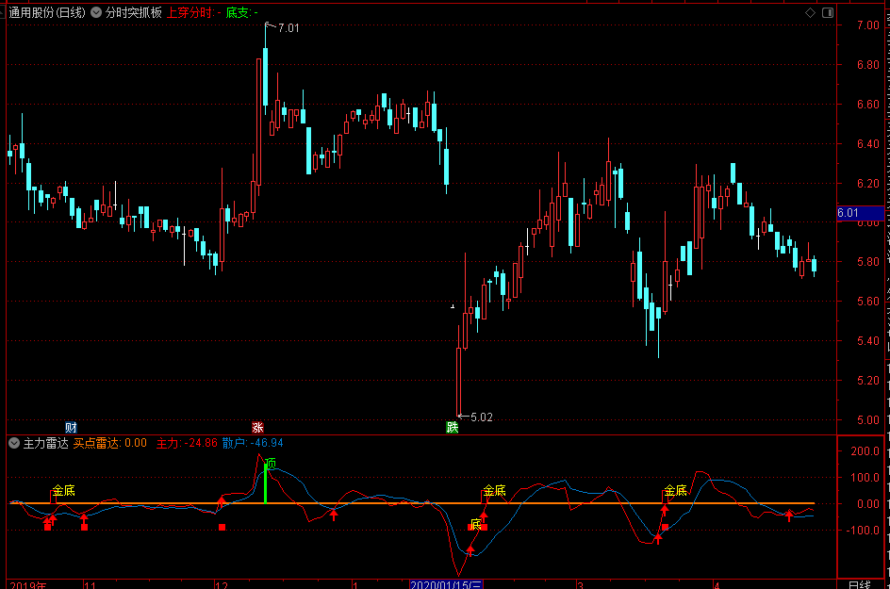Click the 5.00 price axis label
Viewport: 890px width, 589px height.
point(868,420)
